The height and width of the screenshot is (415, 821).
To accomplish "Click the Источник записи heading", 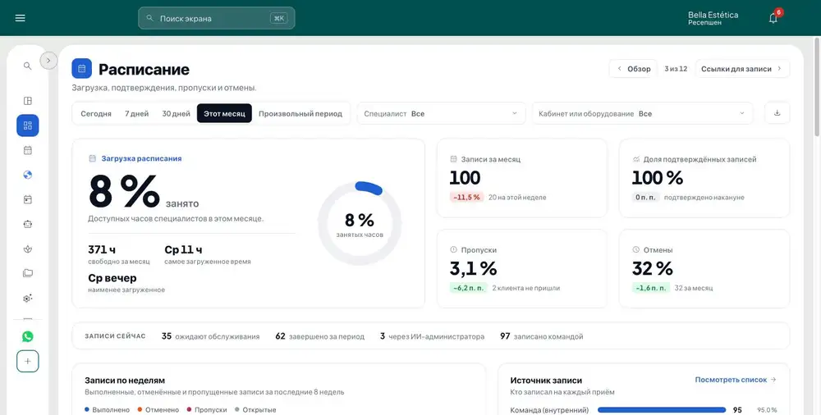I will click(x=546, y=381).
